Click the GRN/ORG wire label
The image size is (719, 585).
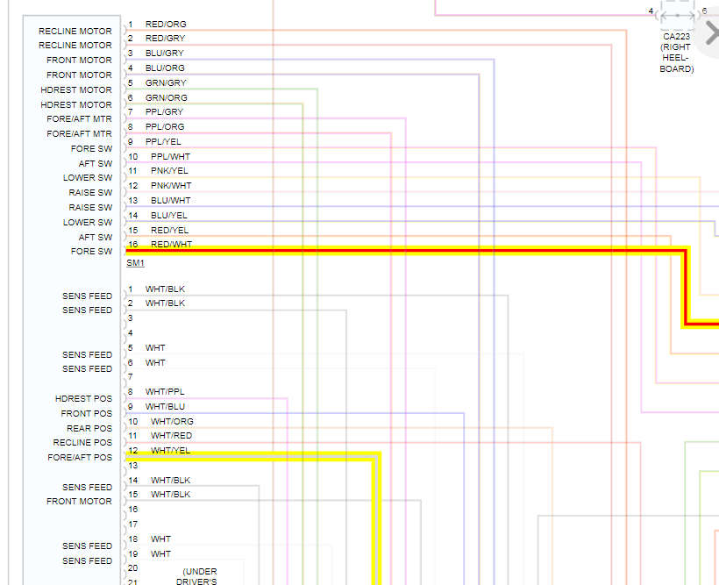(166, 97)
